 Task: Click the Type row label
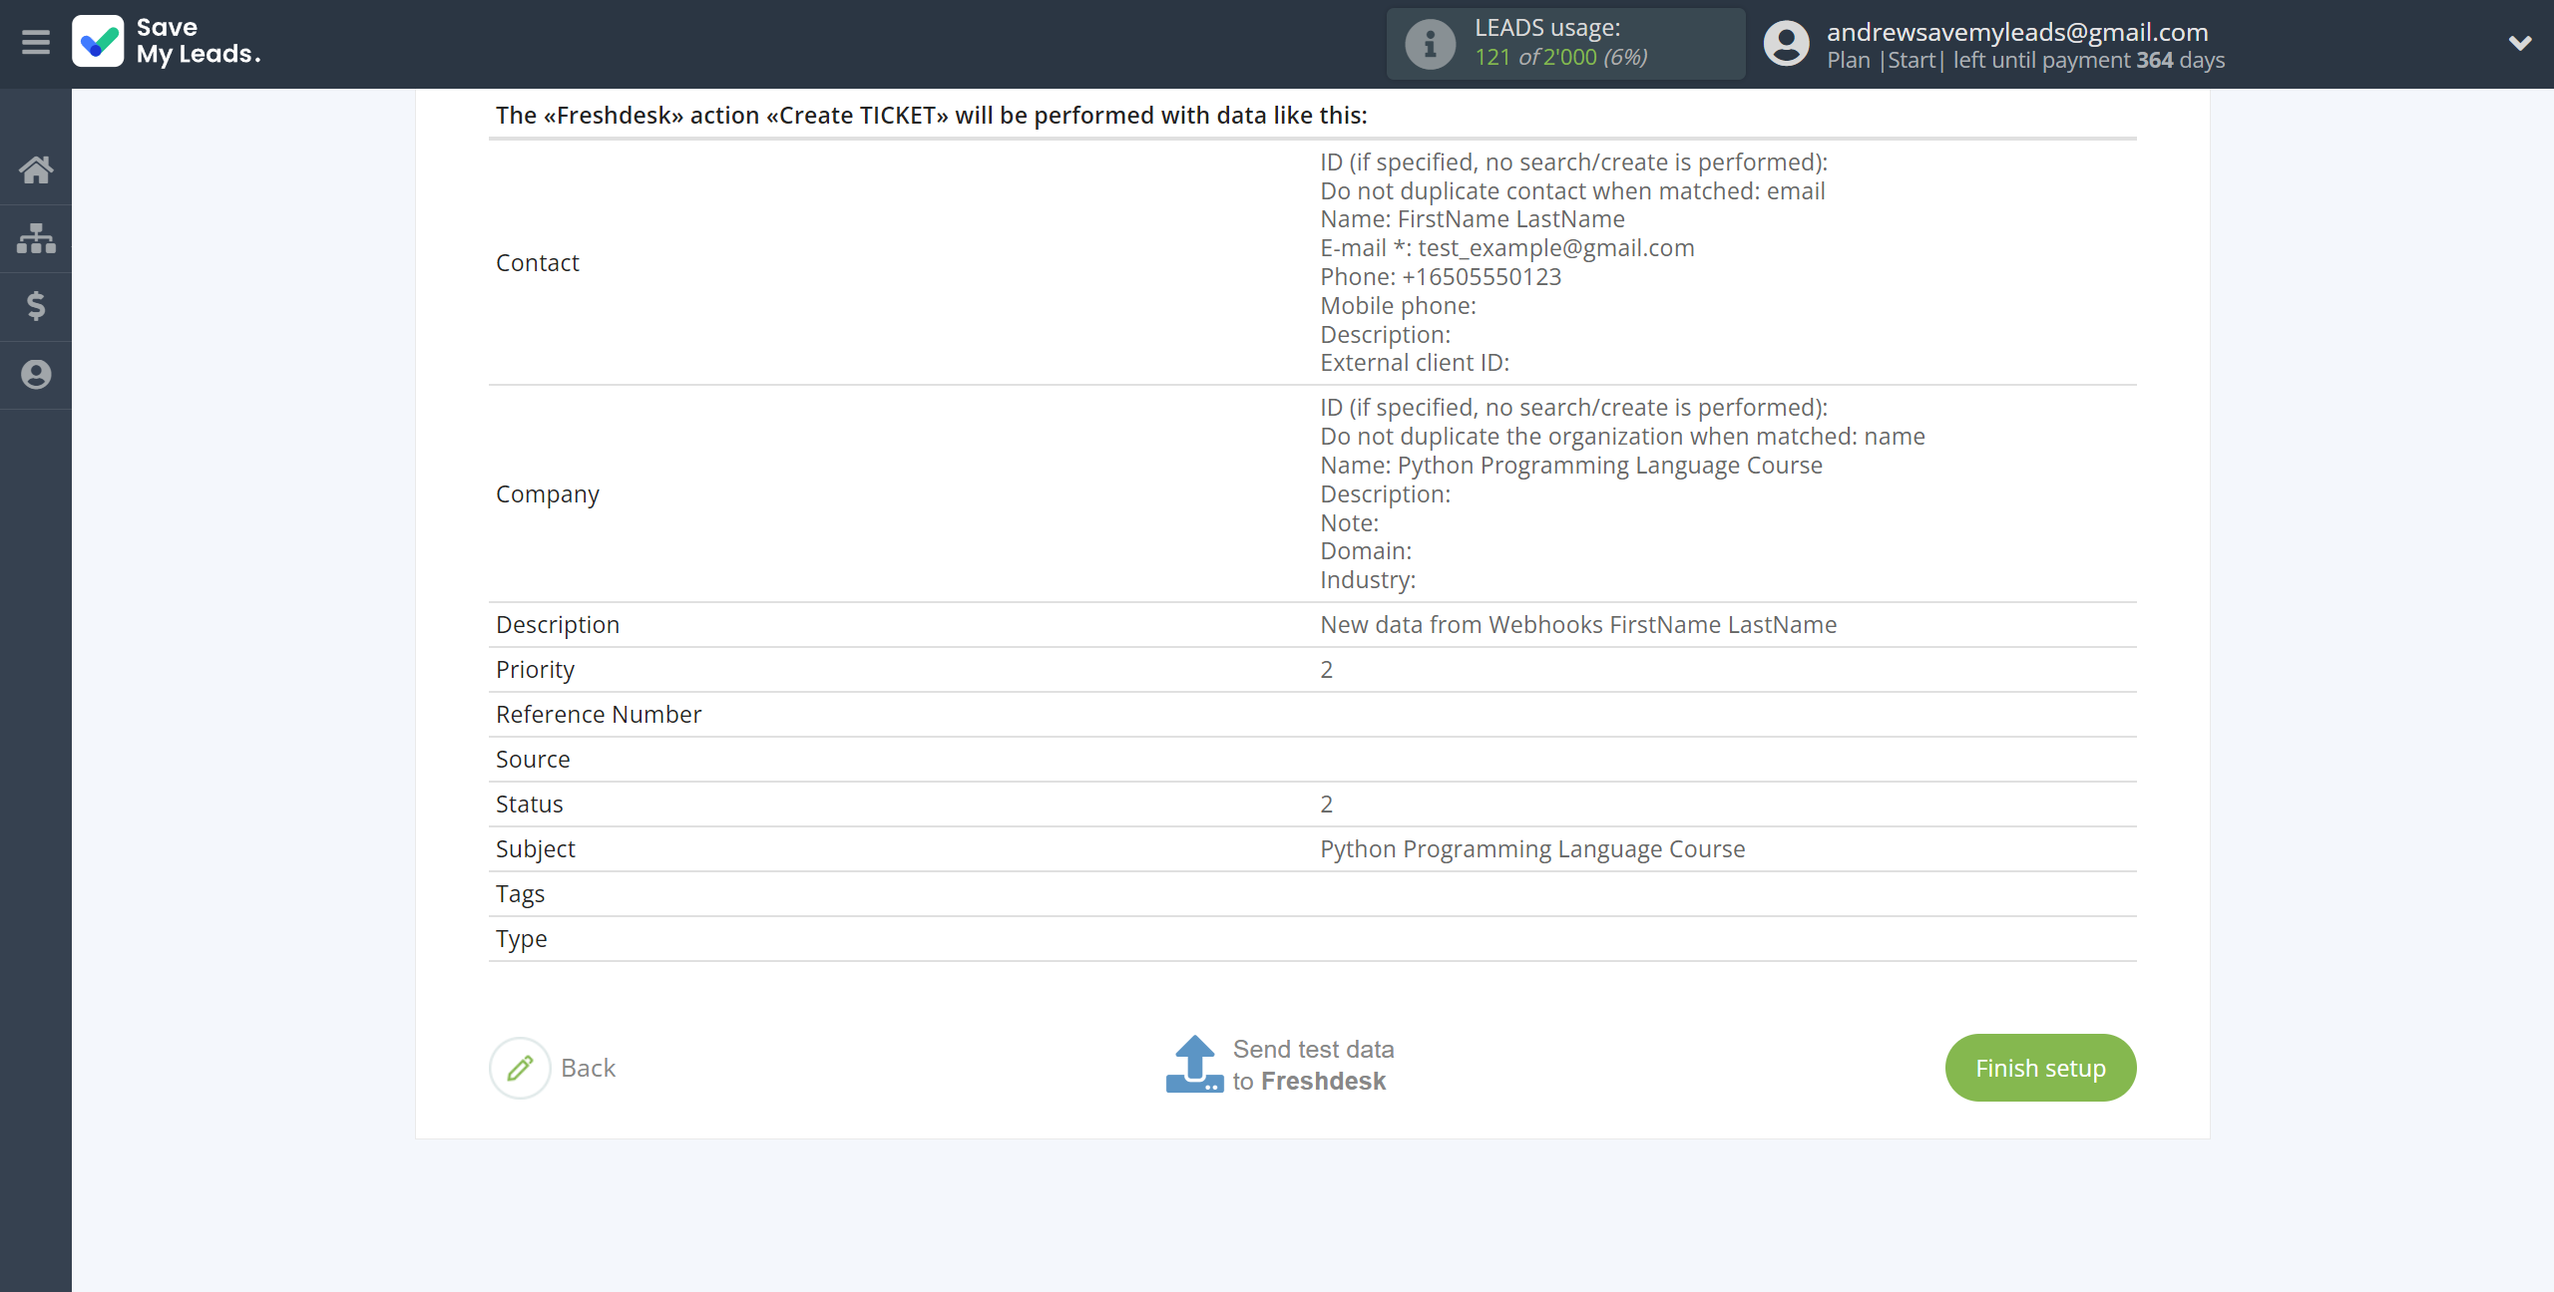[x=522, y=939]
